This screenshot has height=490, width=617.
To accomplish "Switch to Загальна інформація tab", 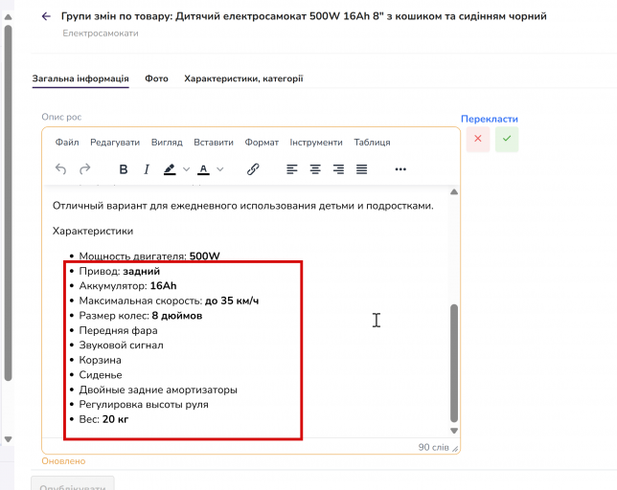I will 80,78.
